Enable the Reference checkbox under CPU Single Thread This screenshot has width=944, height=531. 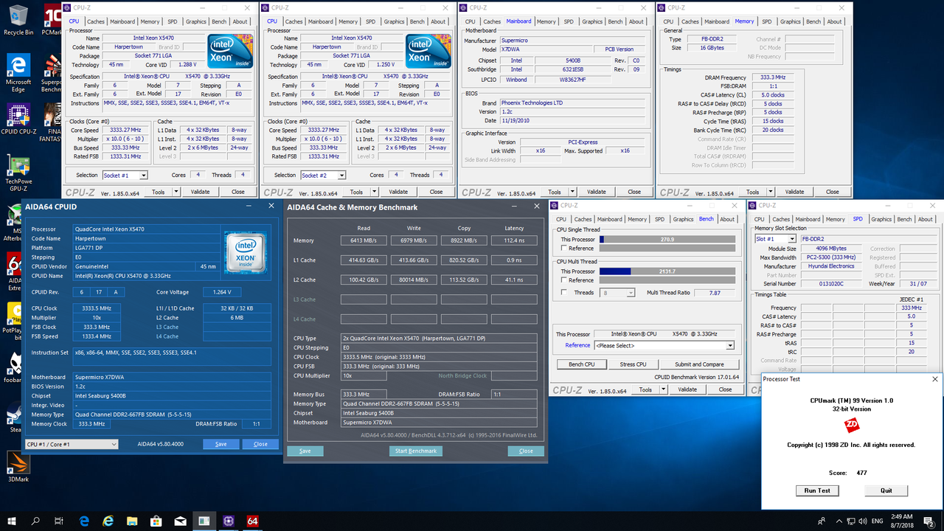(x=563, y=249)
